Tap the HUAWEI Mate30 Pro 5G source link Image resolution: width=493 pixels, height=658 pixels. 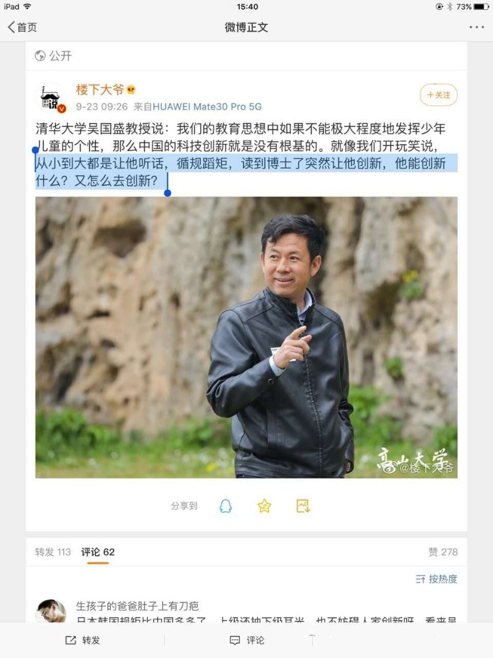pos(207,107)
